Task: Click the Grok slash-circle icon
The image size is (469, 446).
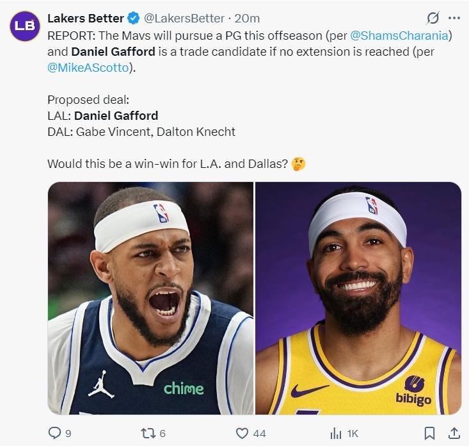Action: 432,18
